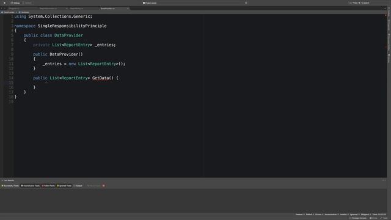
Task: Click the editor tab list dropdown arrow at the right
Action: pos(385,9)
